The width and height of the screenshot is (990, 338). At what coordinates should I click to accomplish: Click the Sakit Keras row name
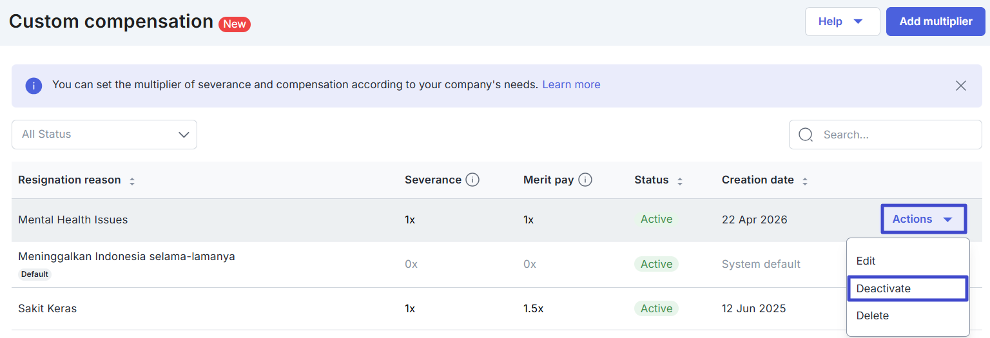click(x=48, y=308)
